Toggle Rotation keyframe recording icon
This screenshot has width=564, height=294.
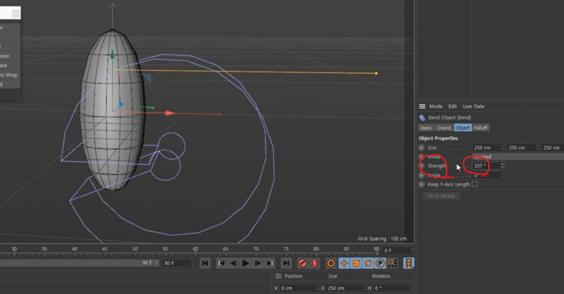pyautogui.click(x=368, y=263)
